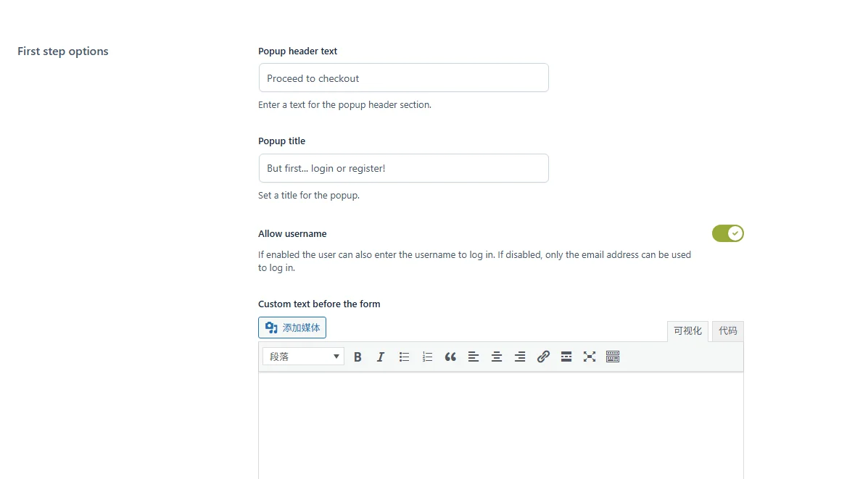This screenshot has height=479, width=868.
Task: Switch to the 可视化 visual tab
Action: 687,330
